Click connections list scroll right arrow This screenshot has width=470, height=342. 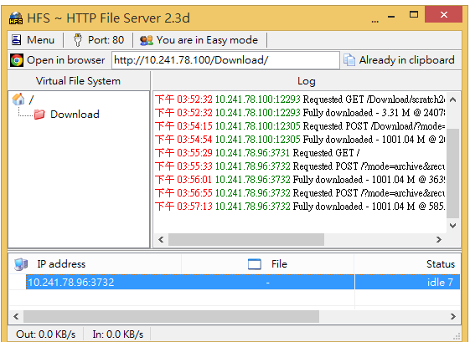(453, 316)
